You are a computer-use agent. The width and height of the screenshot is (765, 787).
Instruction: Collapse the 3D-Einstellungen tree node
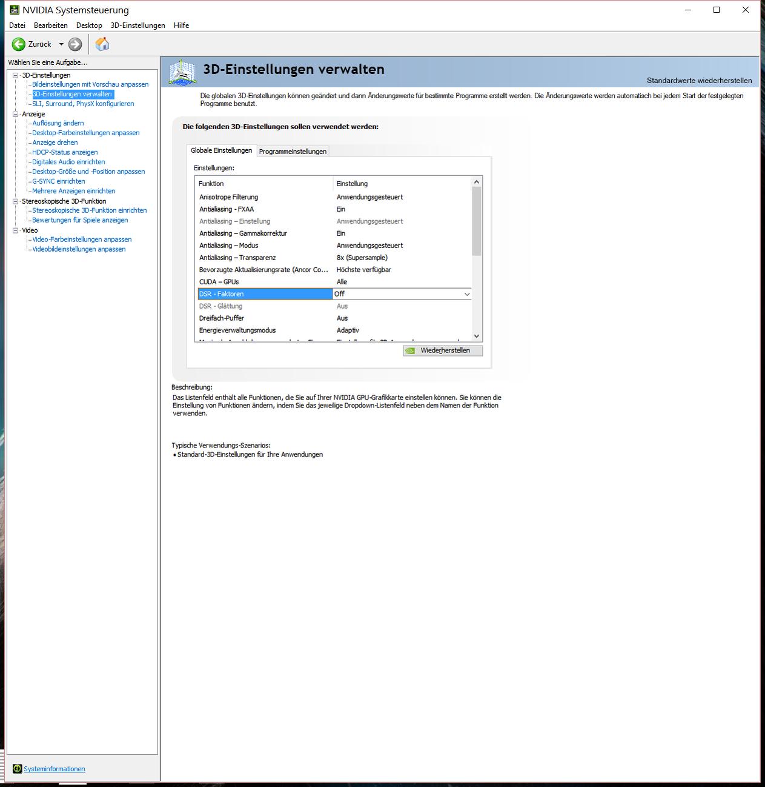(16, 75)
